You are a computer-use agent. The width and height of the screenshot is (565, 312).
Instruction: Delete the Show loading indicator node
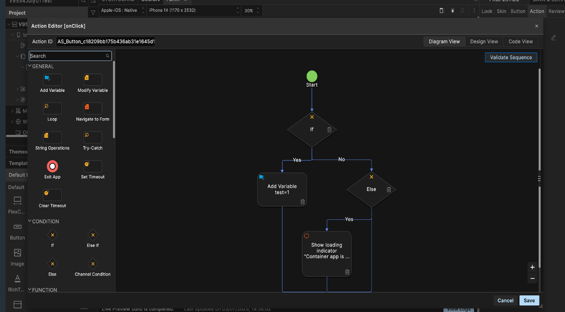(x=347, y=272)
